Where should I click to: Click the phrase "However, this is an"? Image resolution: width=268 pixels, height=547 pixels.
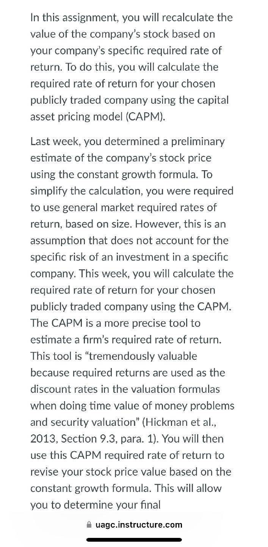[180, 224]
